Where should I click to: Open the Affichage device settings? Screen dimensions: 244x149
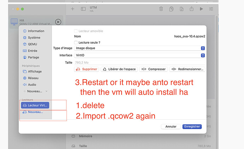point(32,71)
